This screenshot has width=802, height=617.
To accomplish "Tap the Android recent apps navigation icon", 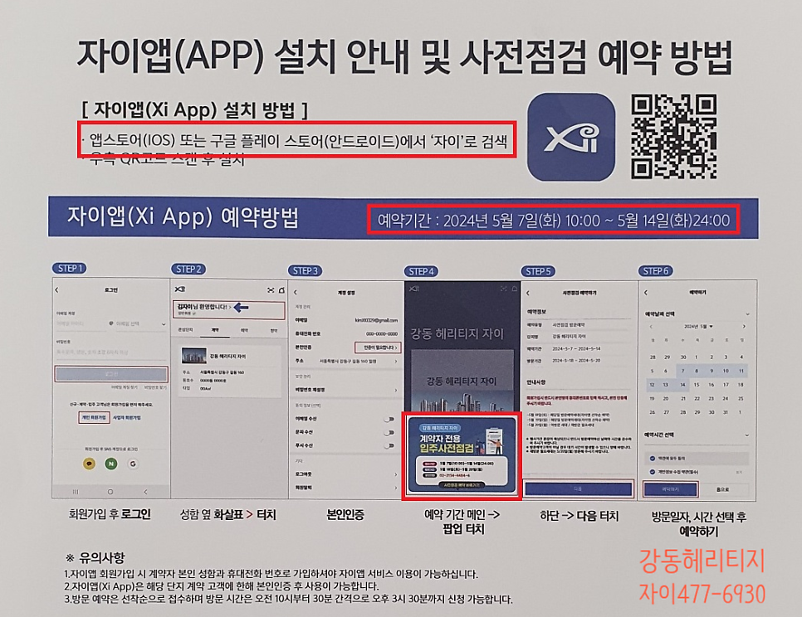I will click(76, 492).
